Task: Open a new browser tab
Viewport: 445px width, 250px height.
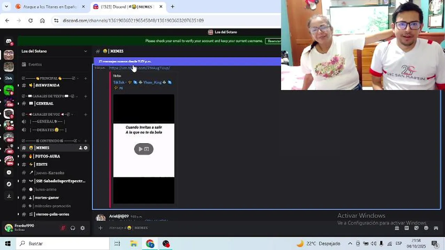Action: (x=172, y=7)
